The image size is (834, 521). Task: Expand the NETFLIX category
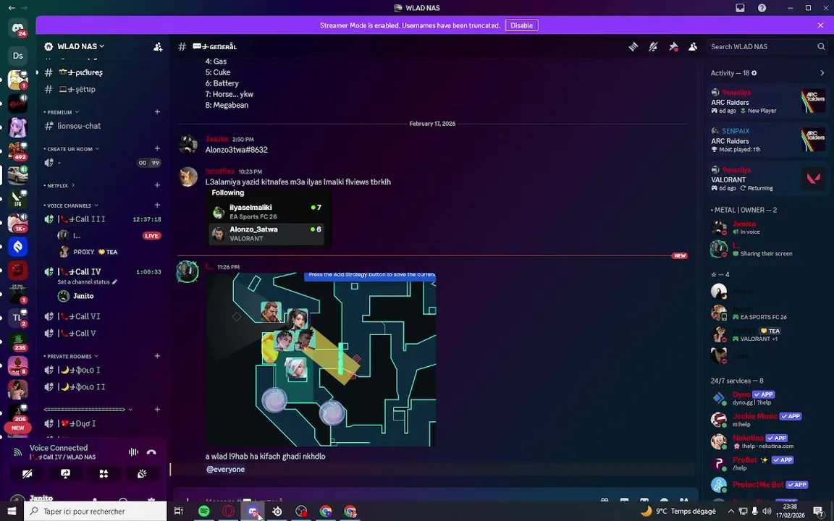coord(59,185)
